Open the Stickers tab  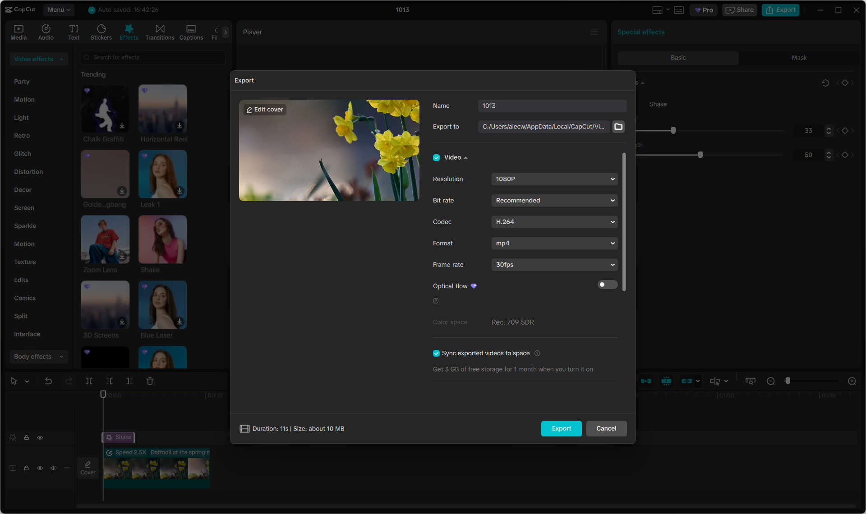(101, 32)
